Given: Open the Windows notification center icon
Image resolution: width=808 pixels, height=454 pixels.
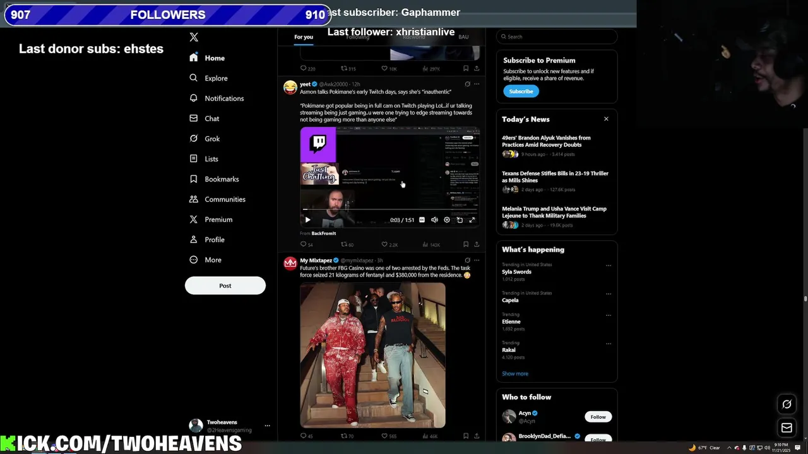Looking at the screenshot, I should 798,448.
